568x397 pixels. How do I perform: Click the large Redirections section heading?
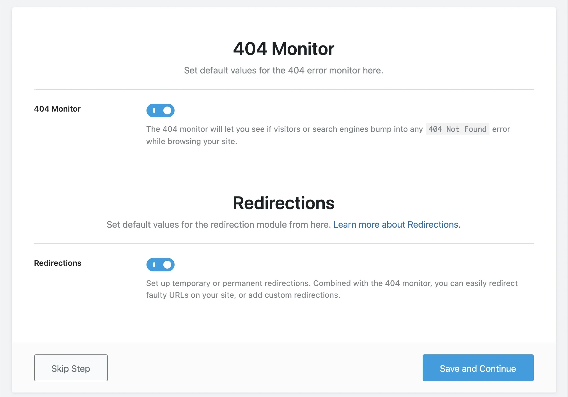coord(284,203)
